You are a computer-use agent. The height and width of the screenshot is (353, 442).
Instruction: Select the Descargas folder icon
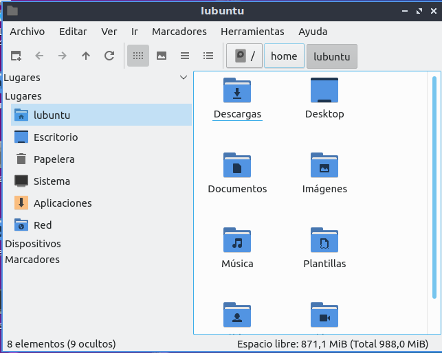coord(237,91)
